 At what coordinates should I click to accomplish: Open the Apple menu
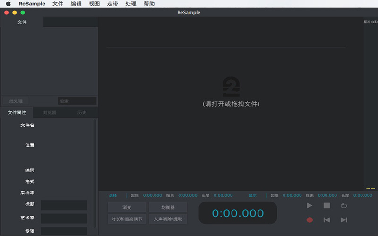click(8, 4)
